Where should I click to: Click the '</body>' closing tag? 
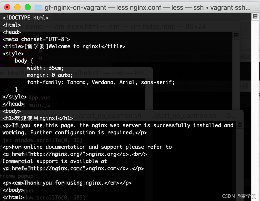[x=13, y=190]
